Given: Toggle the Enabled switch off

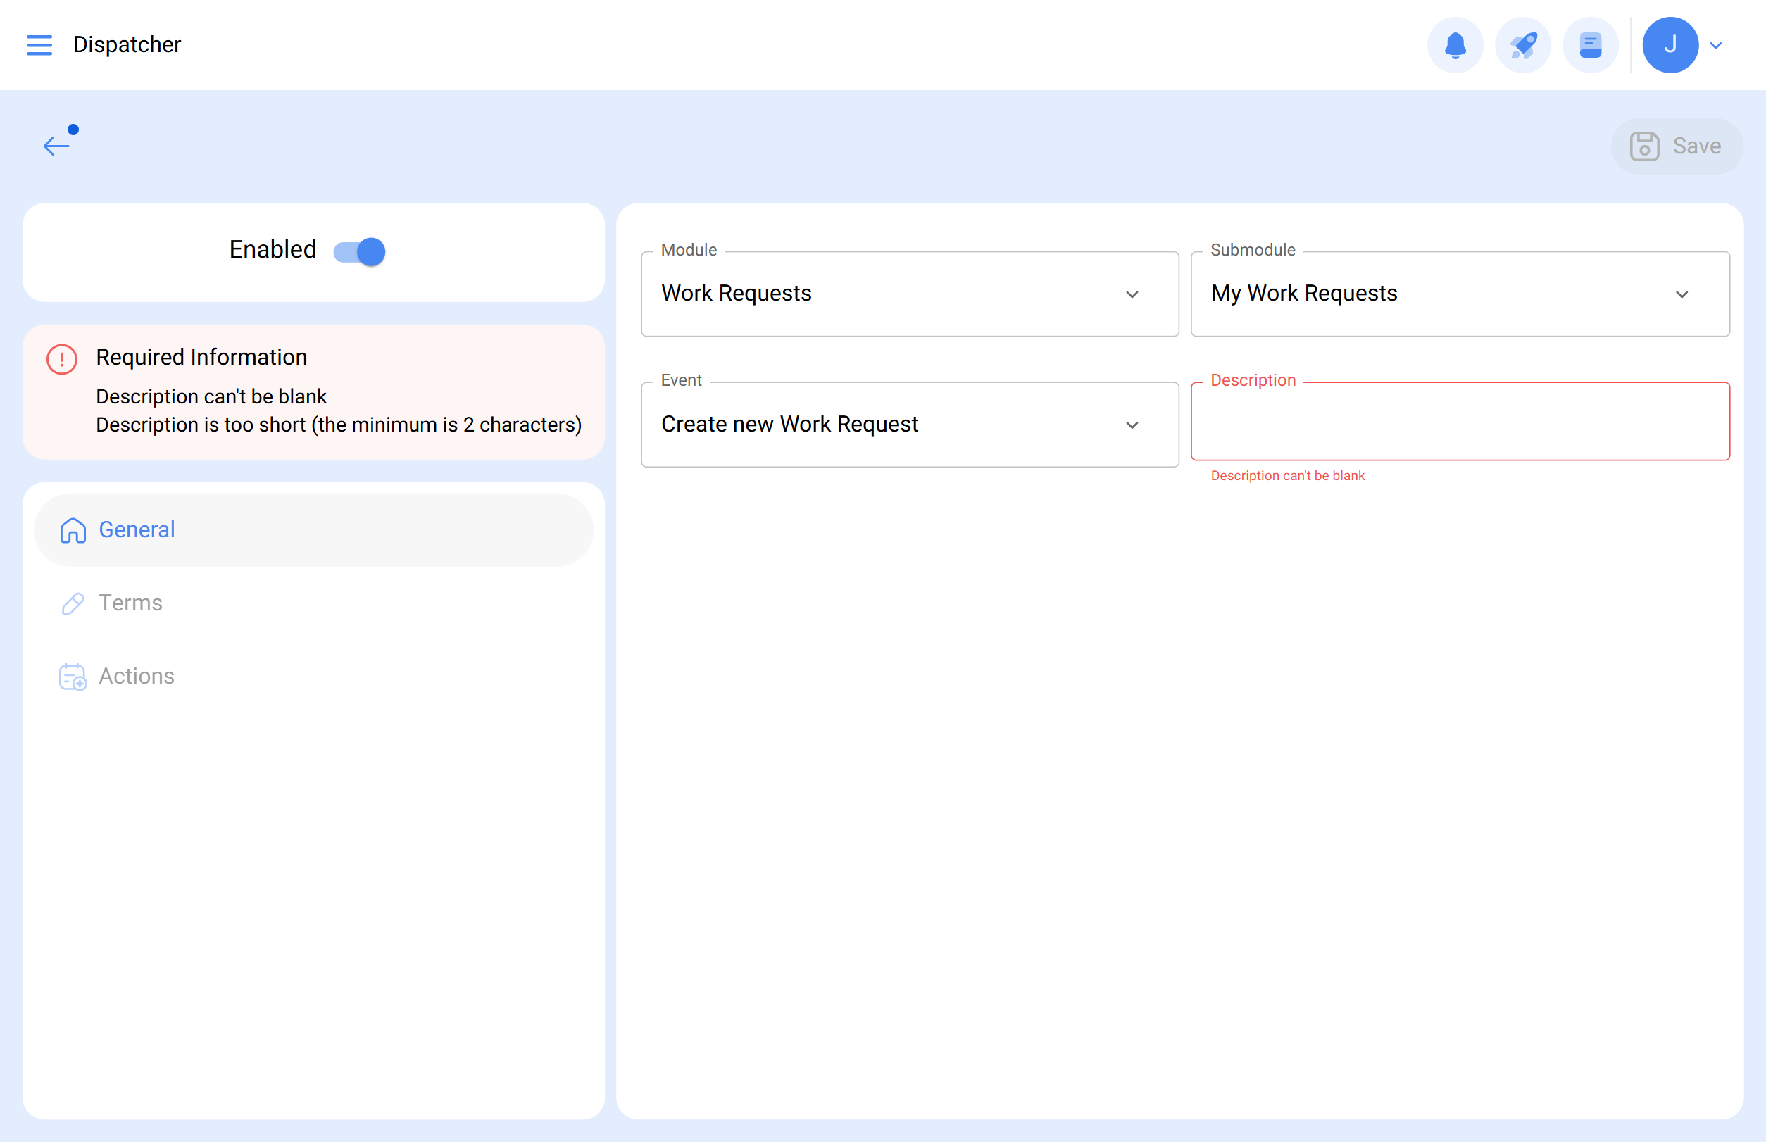Looking at the screenshot, I should 360,251.
